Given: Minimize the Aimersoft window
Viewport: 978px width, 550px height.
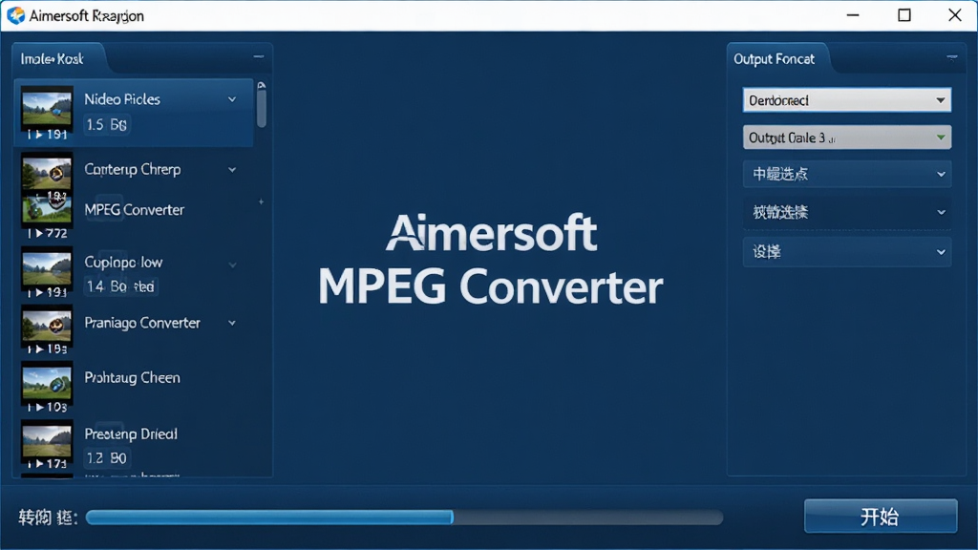Looking at the screenshot, I should pyautogui.click(x=853, y=15).
